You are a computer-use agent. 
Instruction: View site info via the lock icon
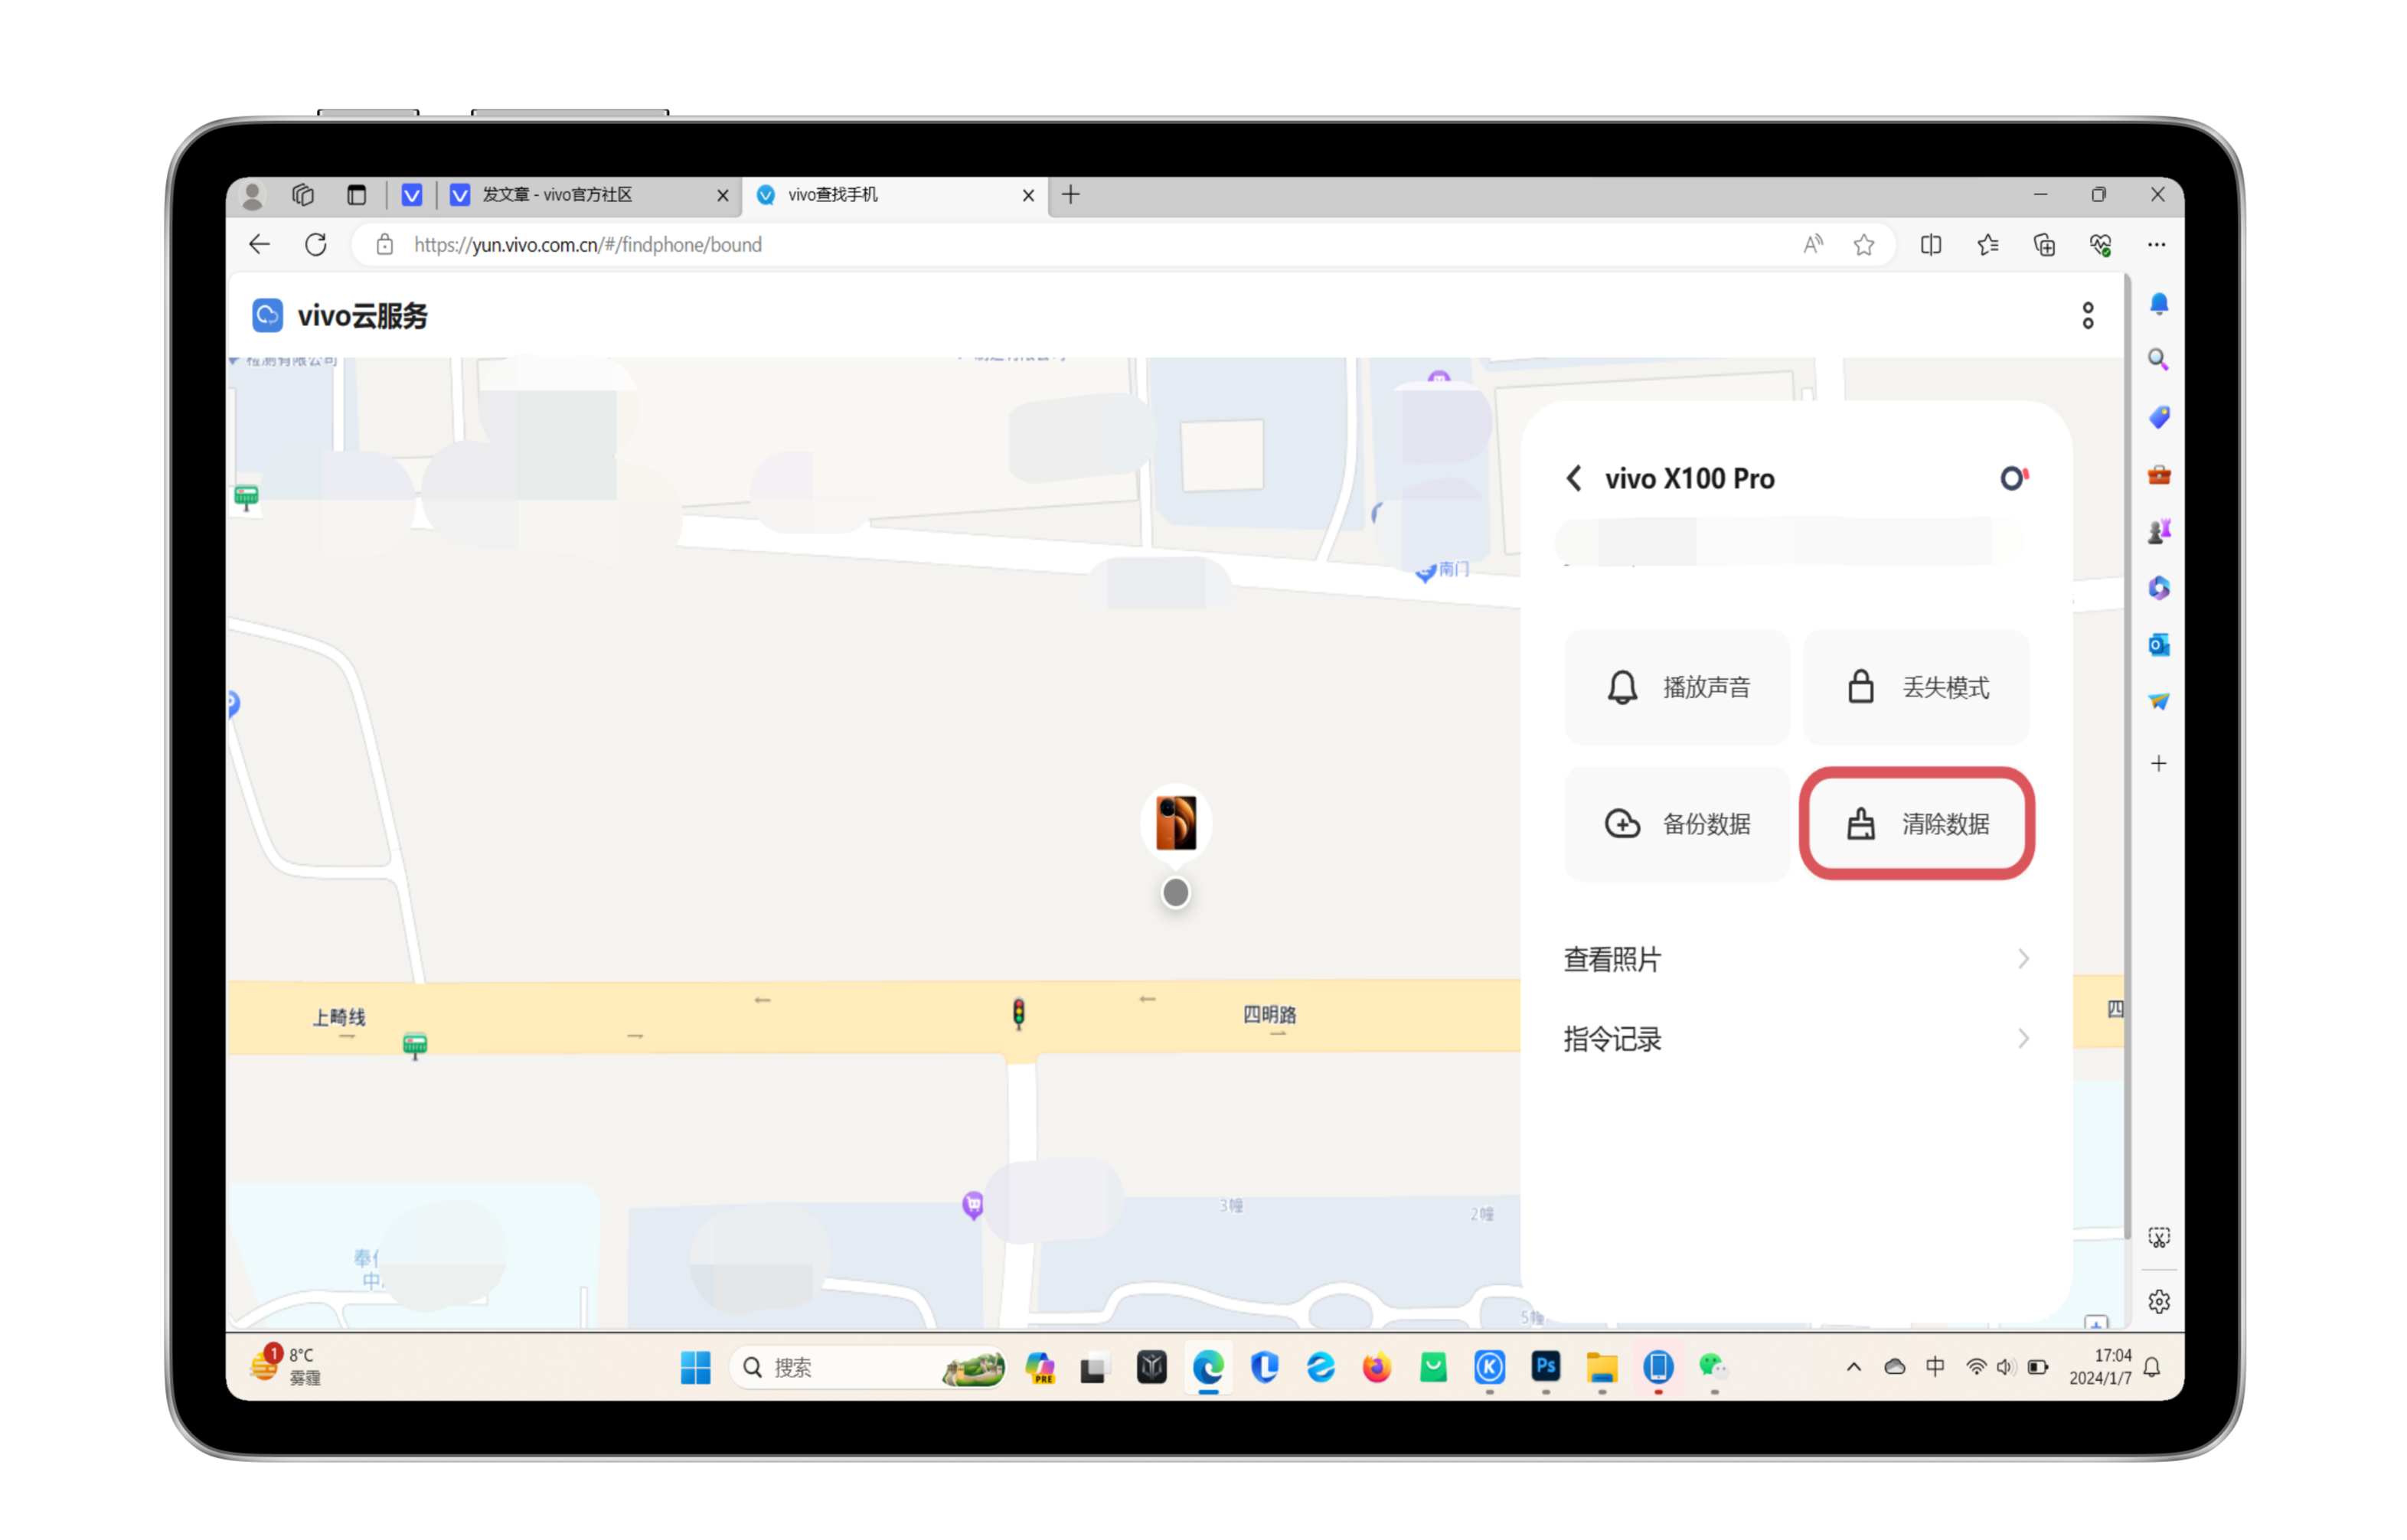[x=385, y=245]
